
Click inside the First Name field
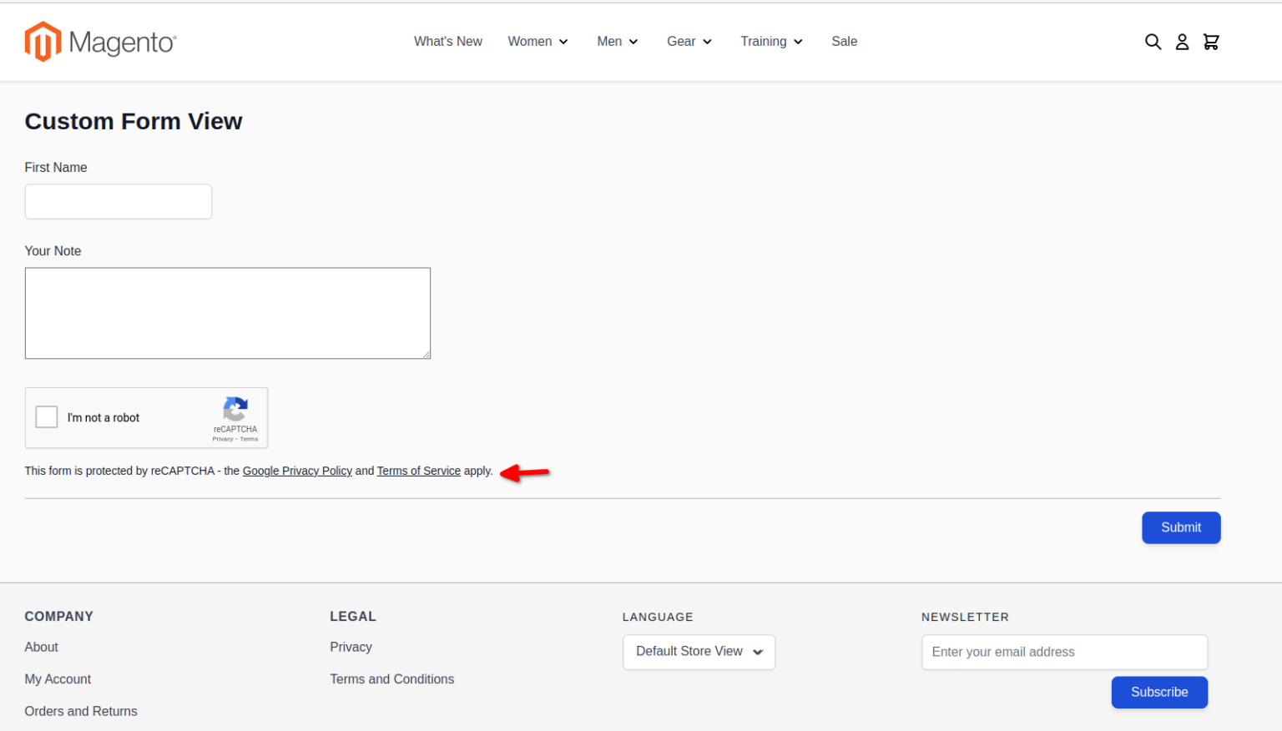[x=118, y=201]
